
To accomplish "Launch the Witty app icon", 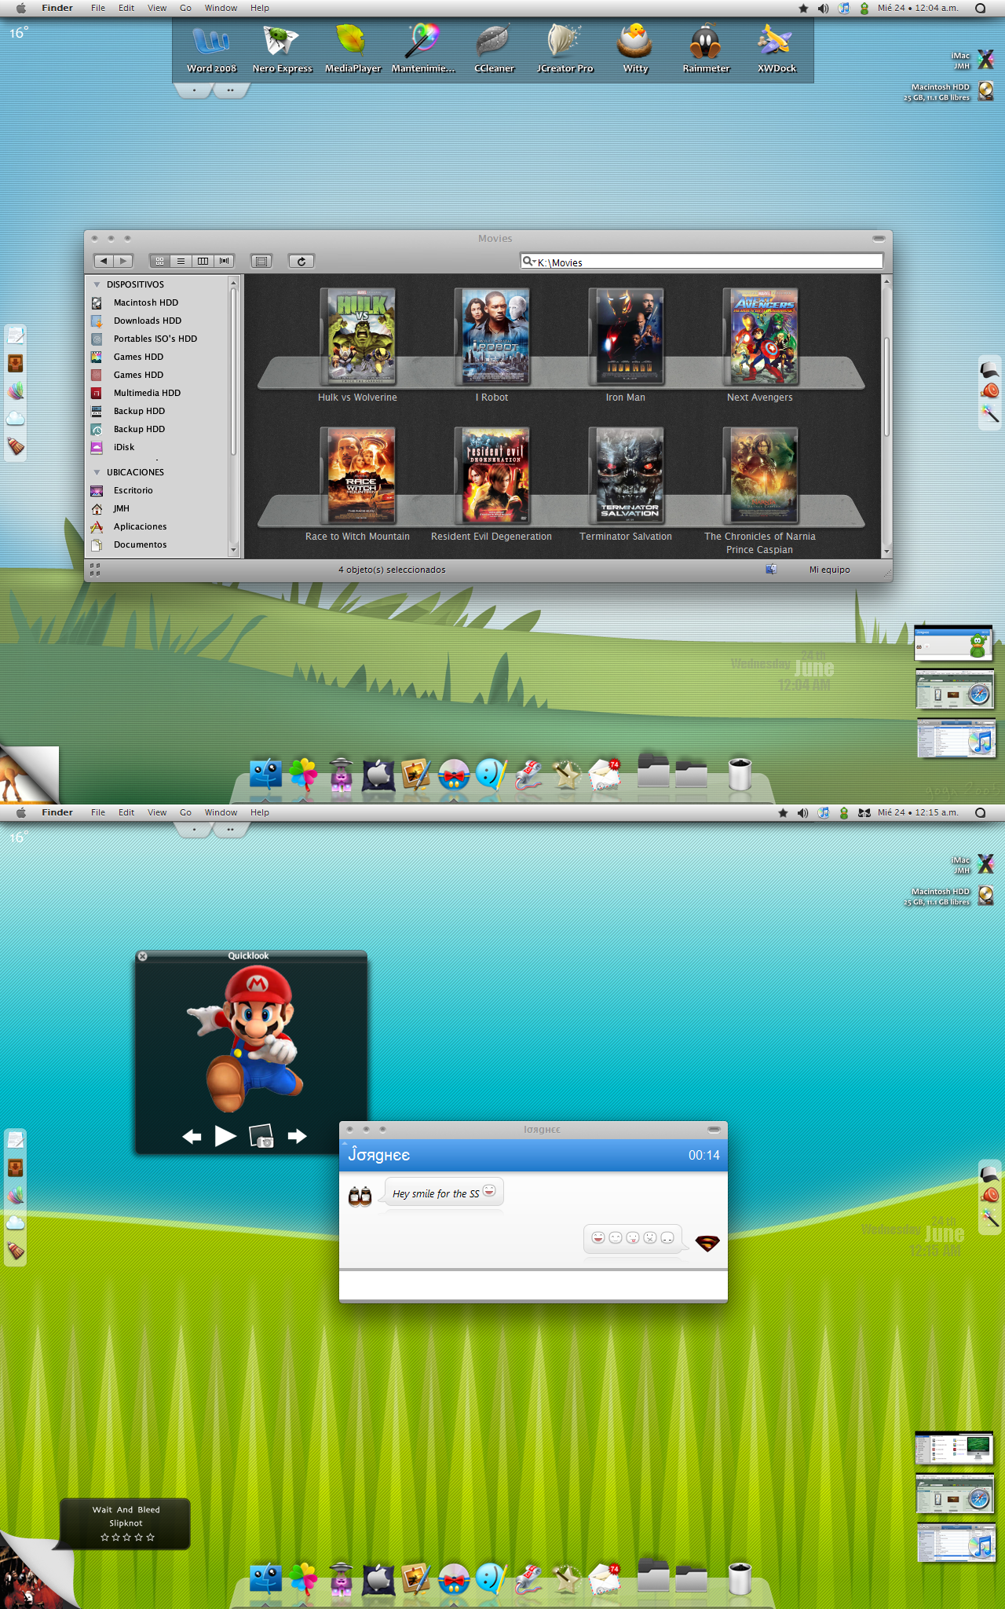I will click(635, 49).
